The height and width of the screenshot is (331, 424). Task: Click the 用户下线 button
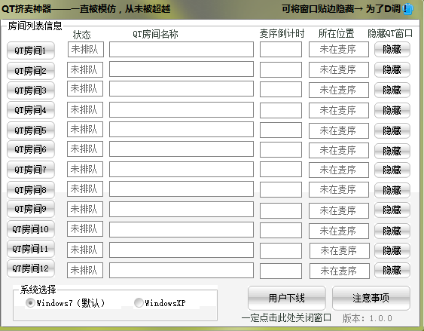point(287,298)
